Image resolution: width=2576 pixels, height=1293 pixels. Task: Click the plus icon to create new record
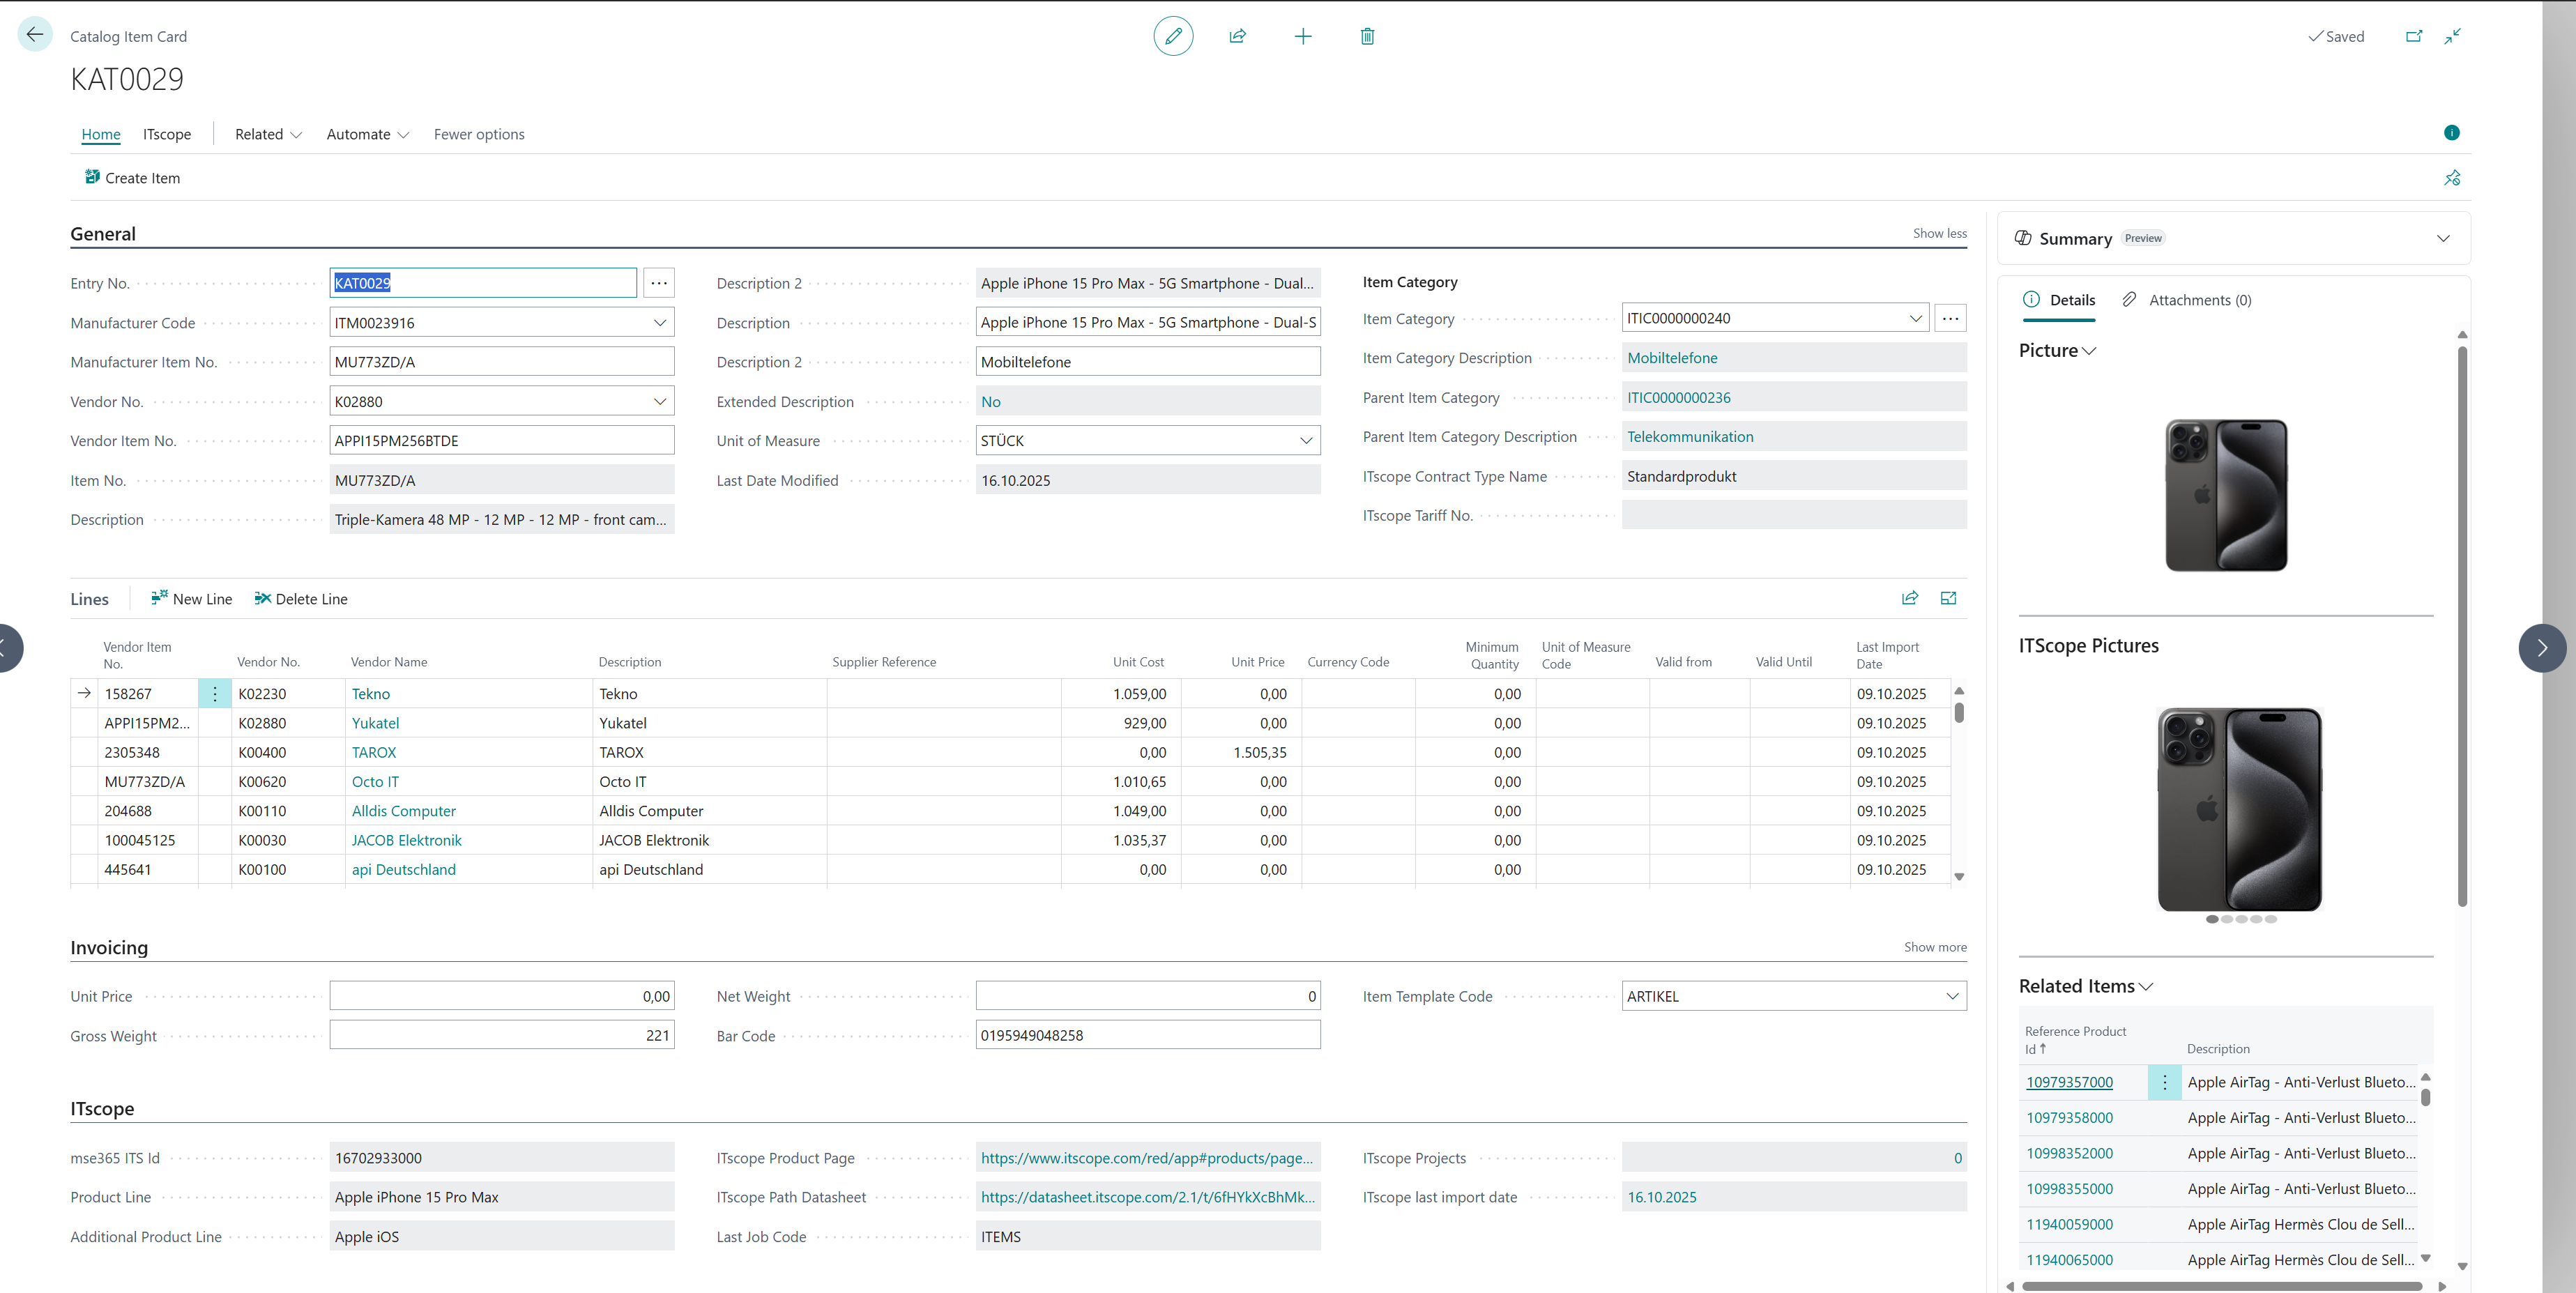point(1303,36)
